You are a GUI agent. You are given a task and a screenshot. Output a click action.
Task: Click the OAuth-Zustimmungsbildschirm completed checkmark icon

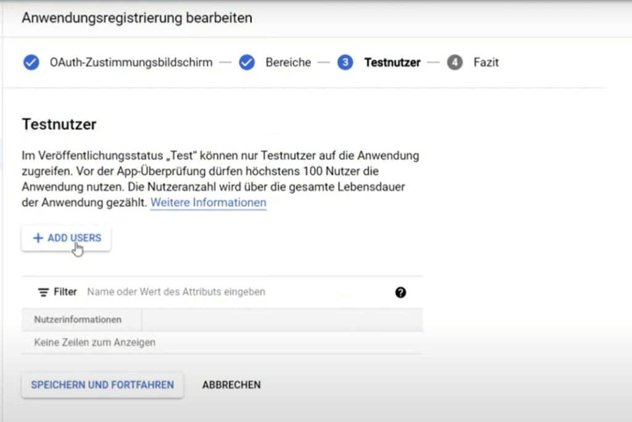coord(31,63)
